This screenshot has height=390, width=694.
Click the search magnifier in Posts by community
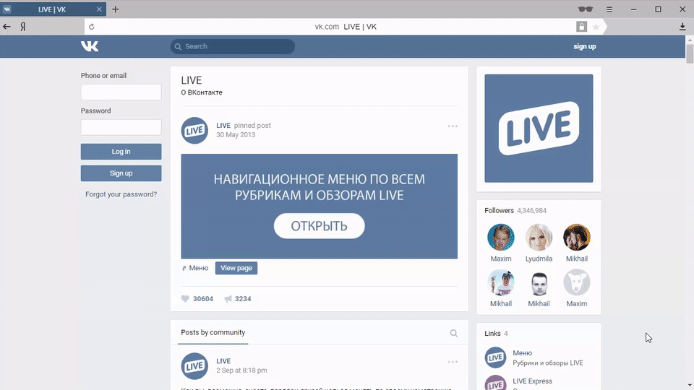click(x=453, y=333)
